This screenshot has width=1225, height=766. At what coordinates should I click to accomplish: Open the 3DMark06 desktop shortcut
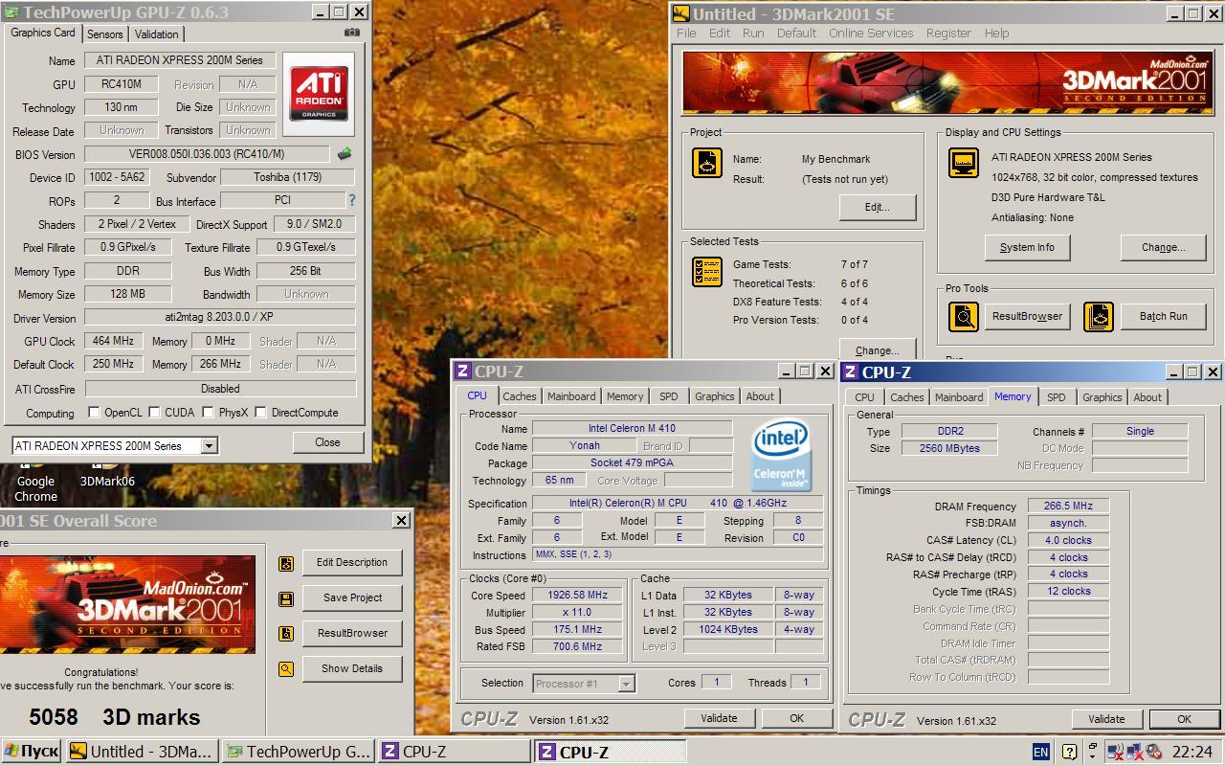point(107,476)
